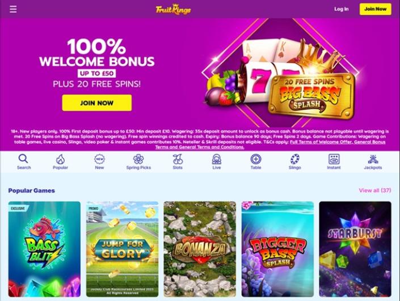Open the Slingo category icon
Viewport: 400px width, 301px height.
(x=295, y=159)
